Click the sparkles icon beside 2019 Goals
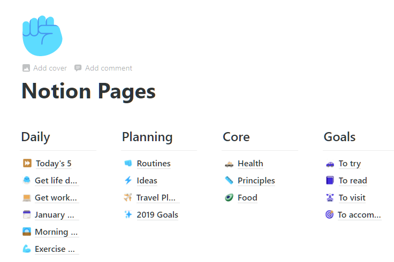Viewport: 394px width, 262px height. (128, 214)
